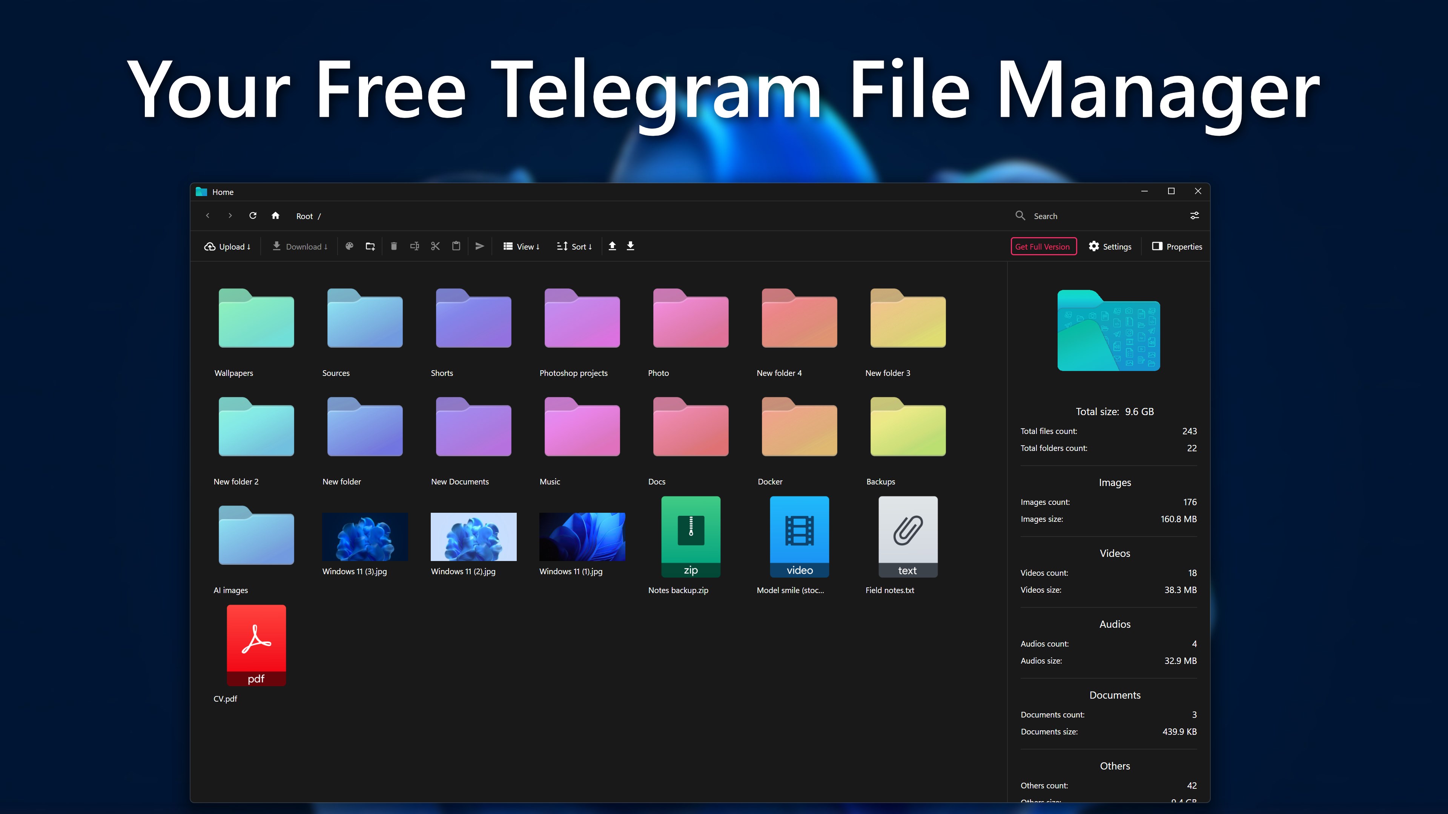The height and width of the screenshot is (814, 1448).
Task: Toggle the Properties panel
Action: [x=1177, y=247]
